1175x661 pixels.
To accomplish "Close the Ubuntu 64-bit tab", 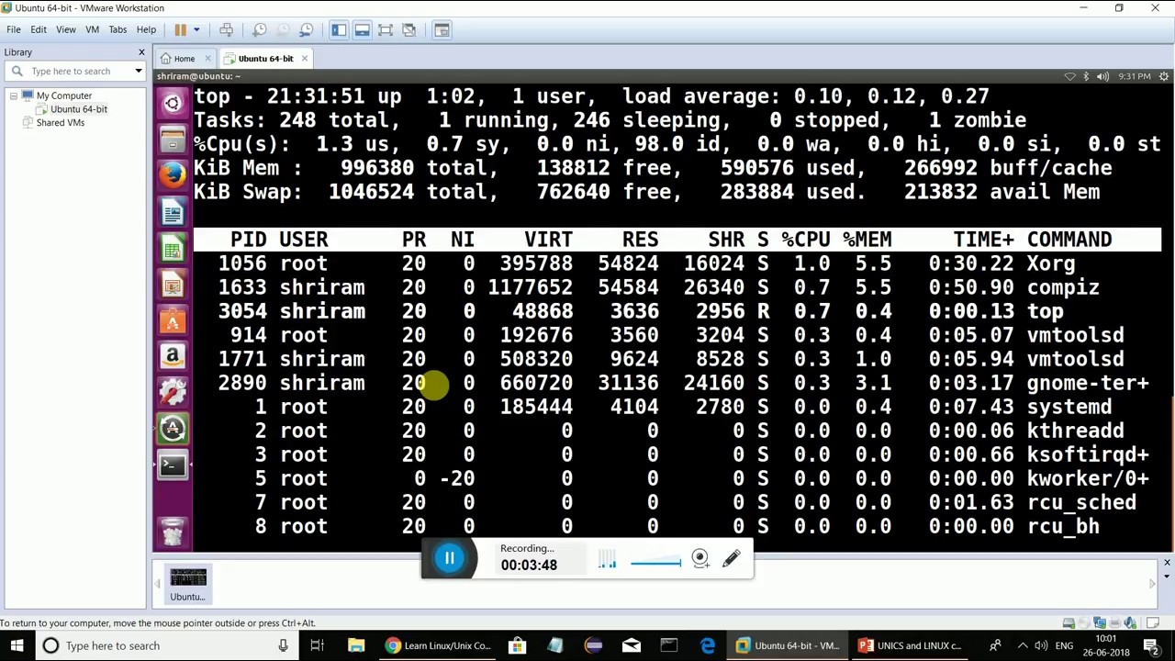I will [x=304, y=59].
